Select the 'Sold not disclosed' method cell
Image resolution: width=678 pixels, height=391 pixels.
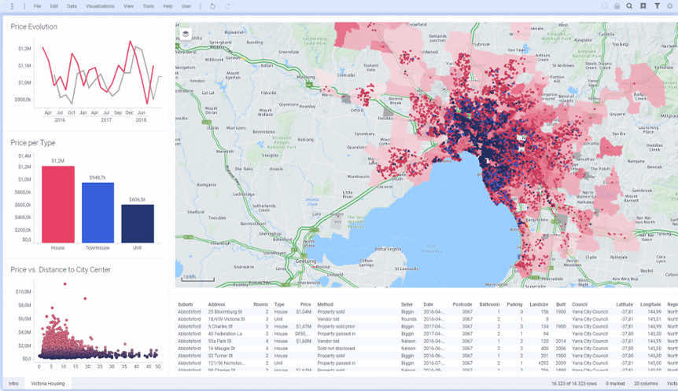pos(336,349)
